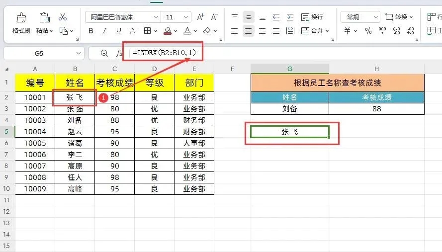Decrease font size with A- icon

tap(214, 17)
